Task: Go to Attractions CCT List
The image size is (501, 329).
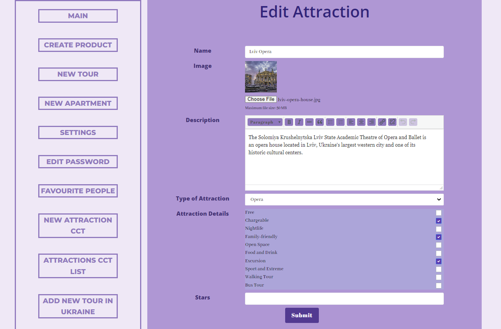Action: (78, 266)
